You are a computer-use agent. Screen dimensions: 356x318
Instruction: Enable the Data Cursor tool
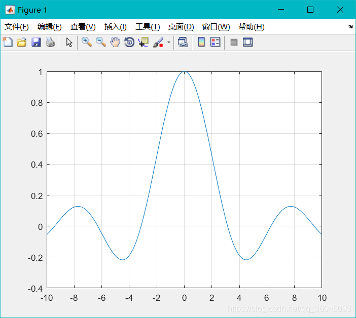coord(144,43)
